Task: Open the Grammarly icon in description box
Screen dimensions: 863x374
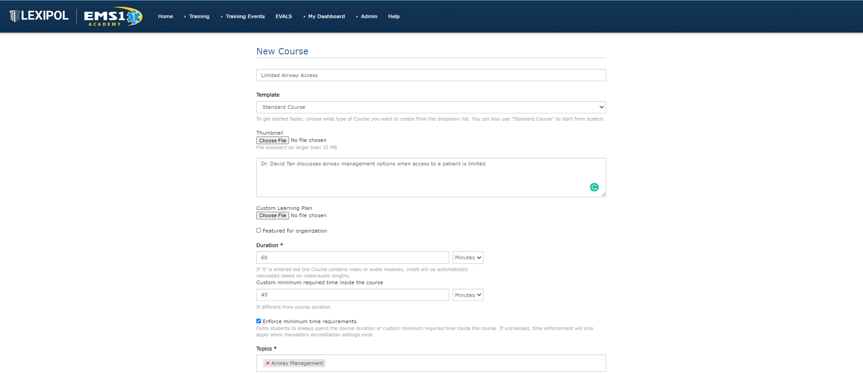Action: [x=594, y=187]
